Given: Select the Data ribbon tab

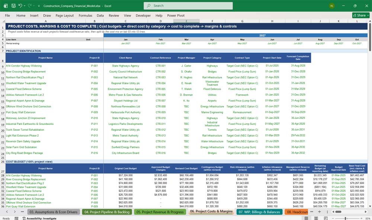Looking at the screenshot, I should point(100,15).
